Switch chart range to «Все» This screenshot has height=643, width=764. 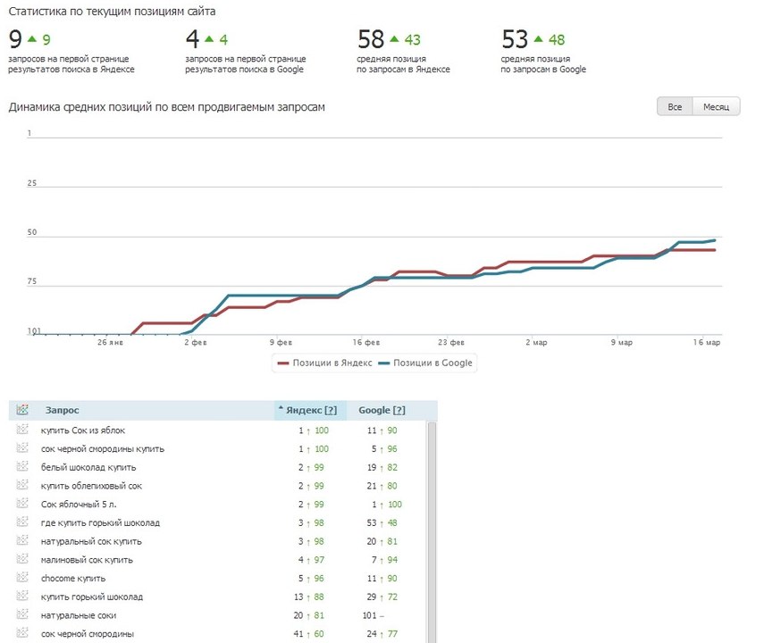[675, 107]
